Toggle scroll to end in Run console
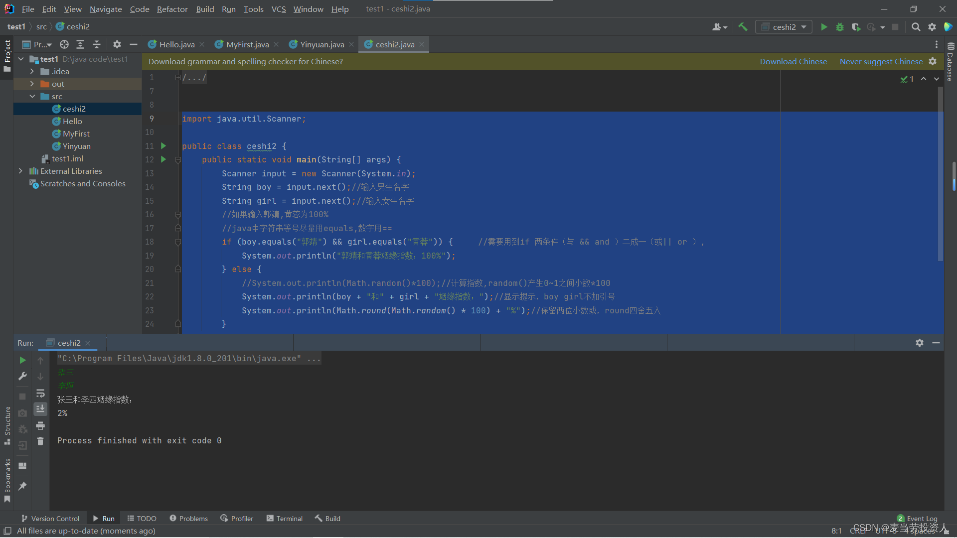The image size is (957, 538). tap(40, 409)
